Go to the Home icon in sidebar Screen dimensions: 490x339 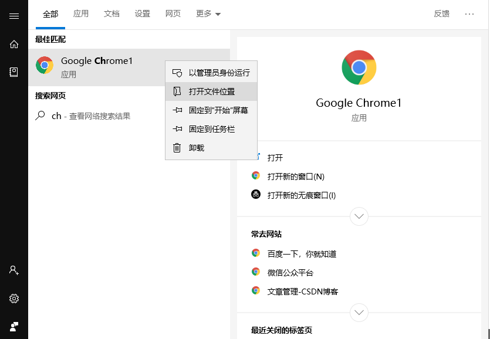(x=14, y=45)
